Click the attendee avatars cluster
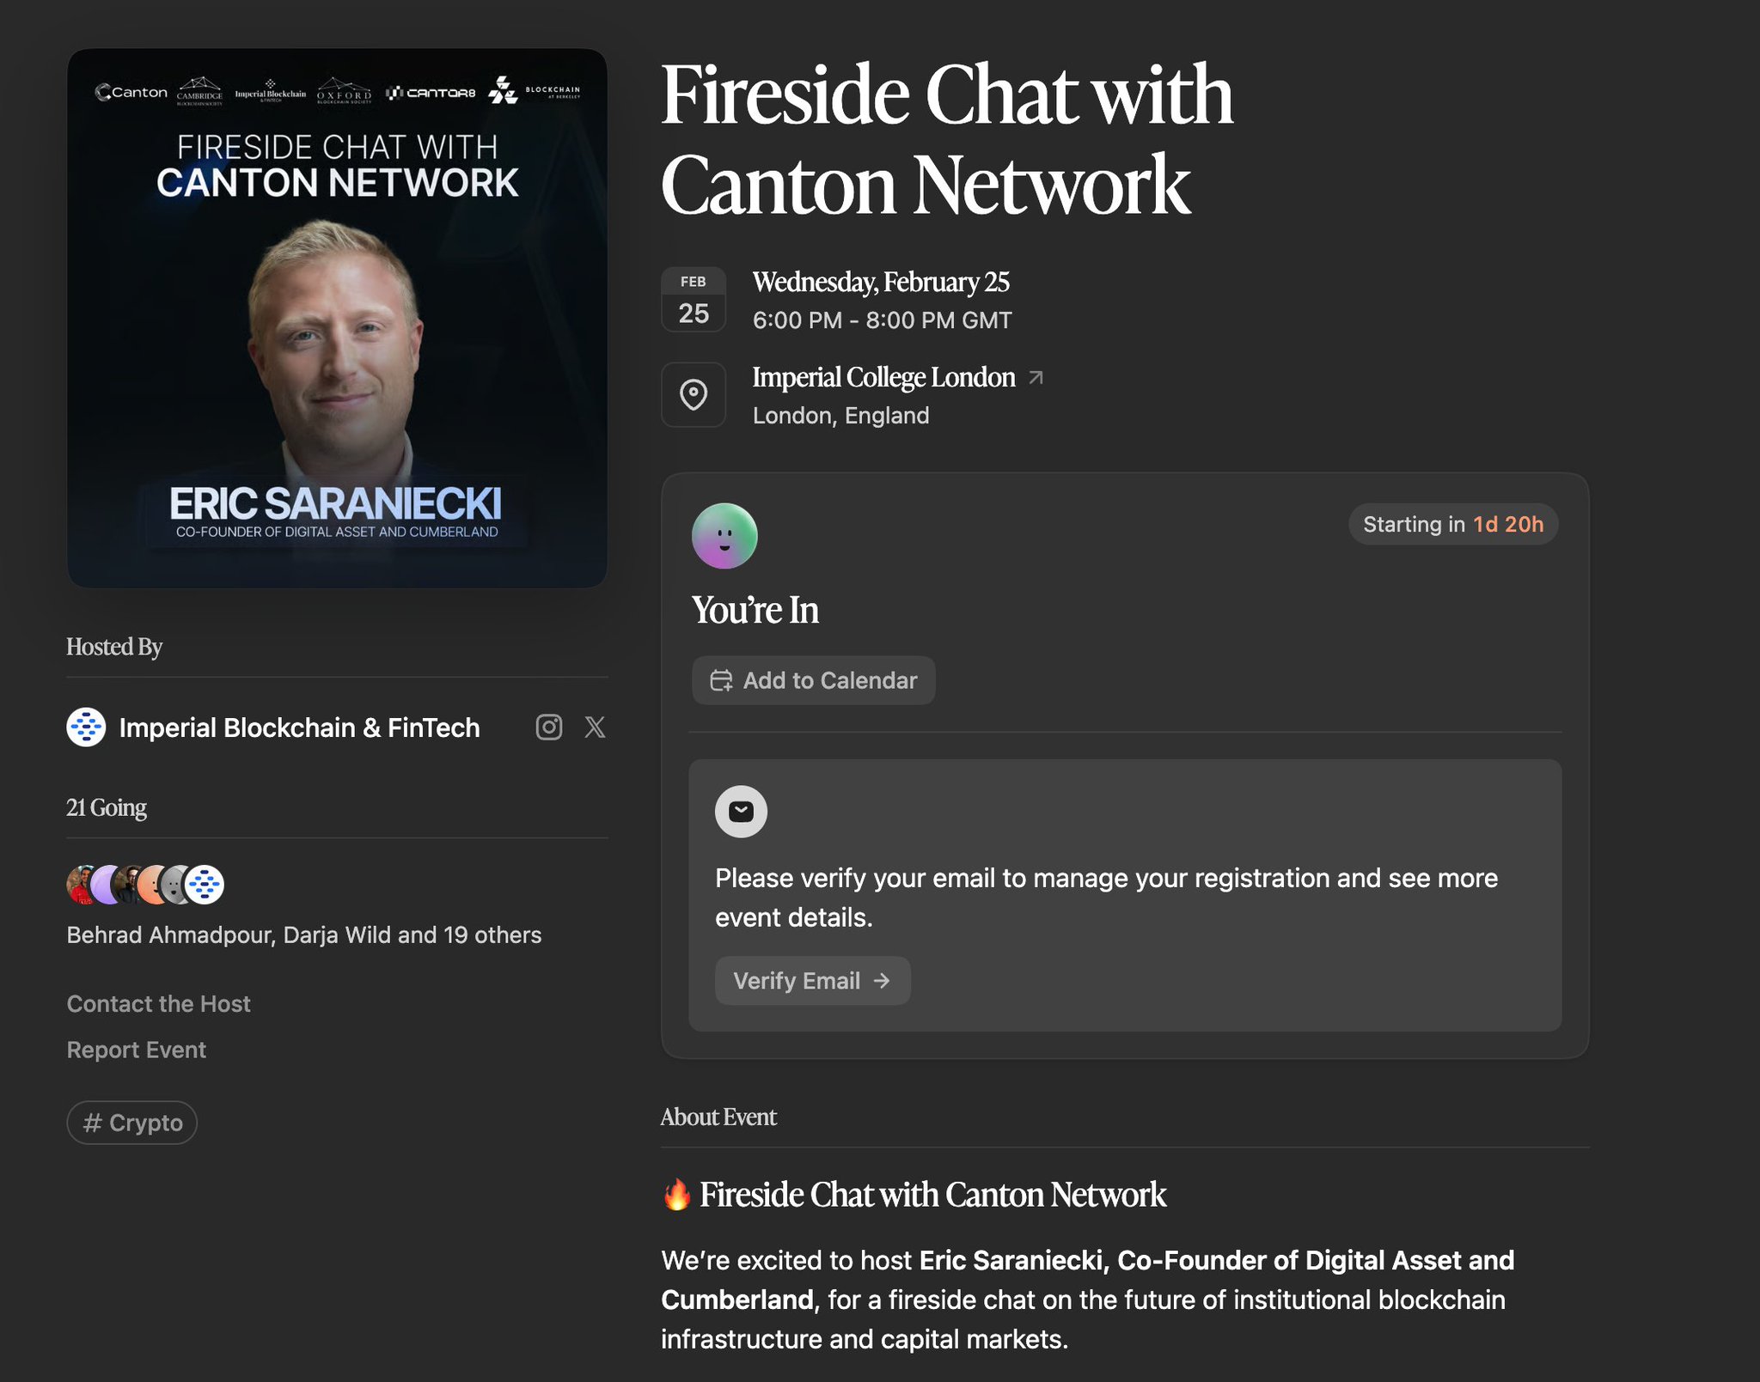 tap(145, 885)
